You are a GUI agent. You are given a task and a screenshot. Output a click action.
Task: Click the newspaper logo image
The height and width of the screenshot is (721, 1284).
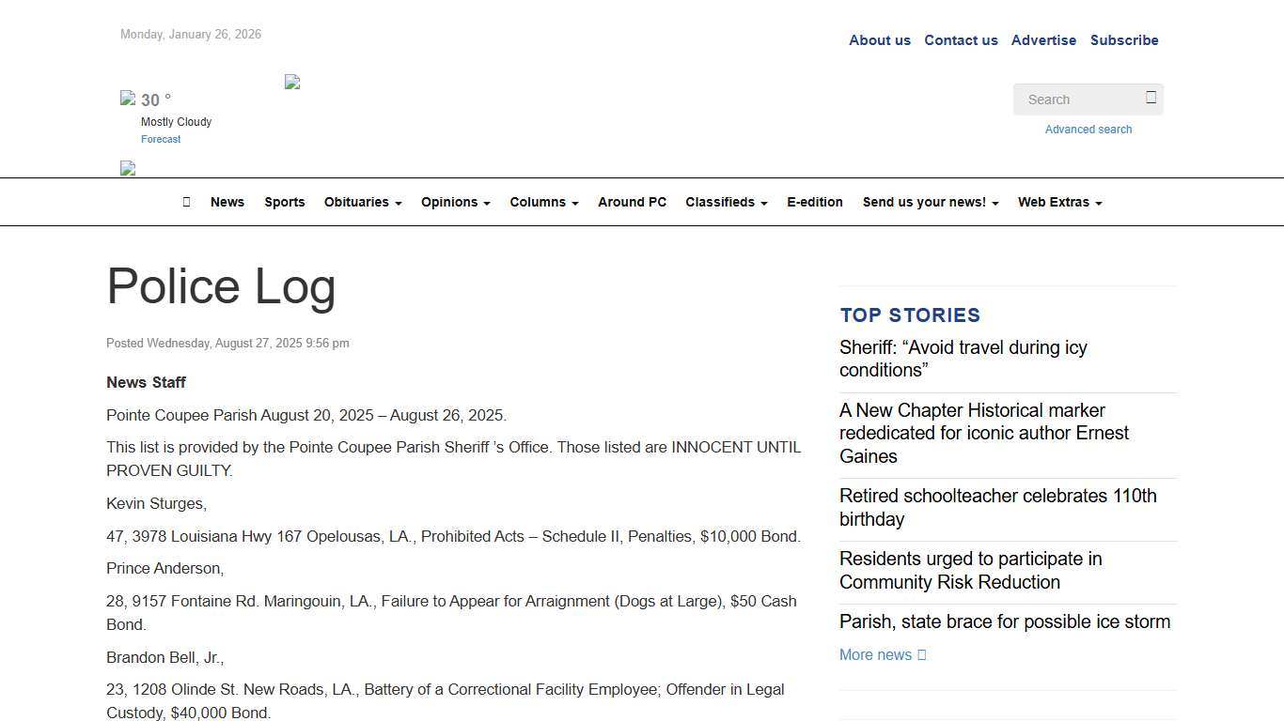pos(292,83)
